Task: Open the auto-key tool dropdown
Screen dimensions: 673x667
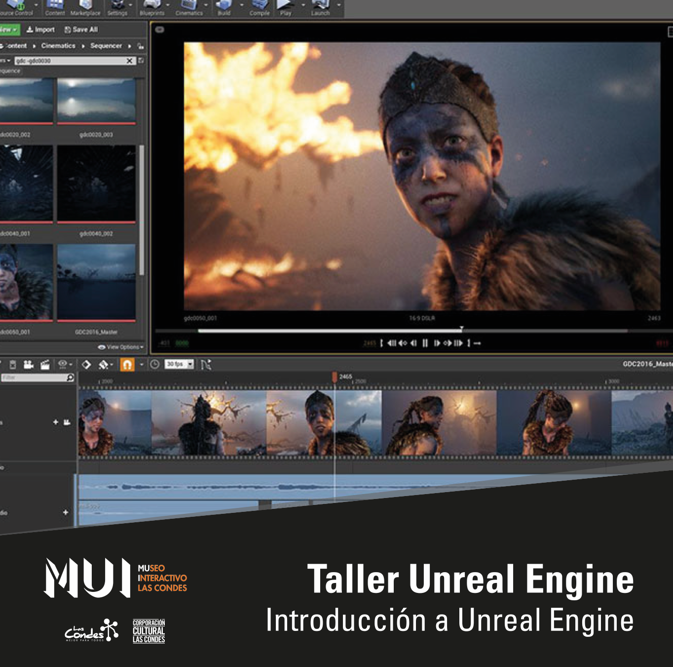Action: (x=106, y=365)
